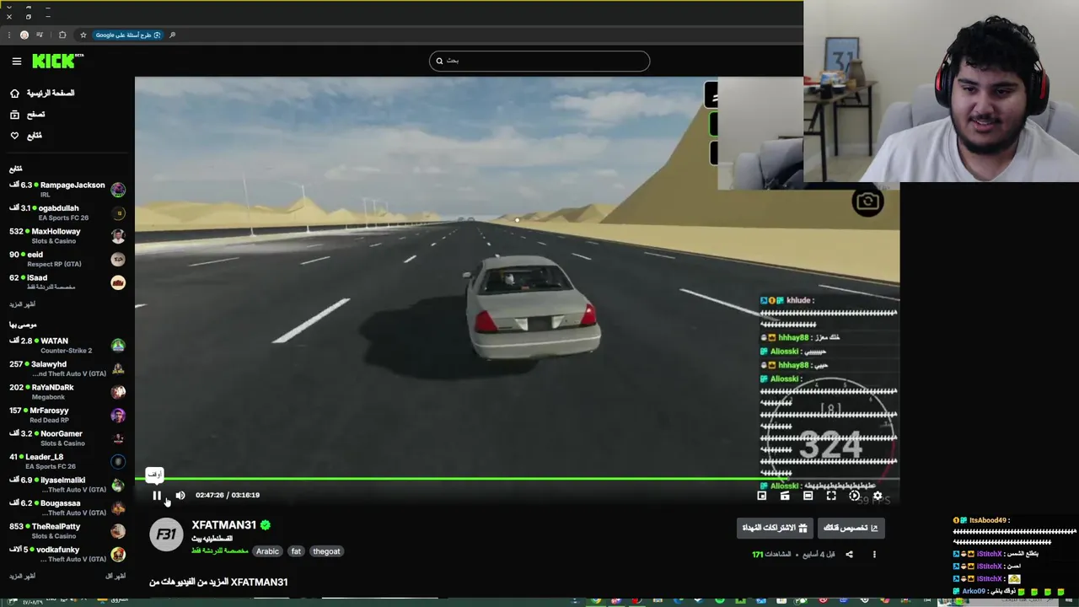Open الصفحة الرئيسية in the sidebar

tap(42, 93)
